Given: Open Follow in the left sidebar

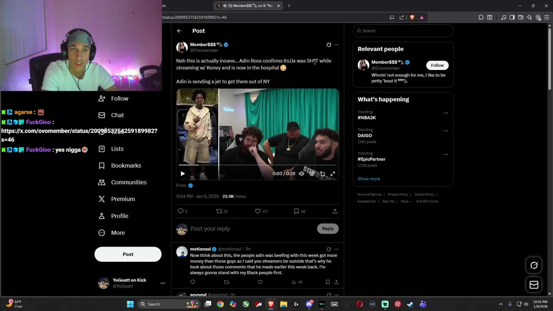Looking at the screenshot, I should [x=114, y=98].
